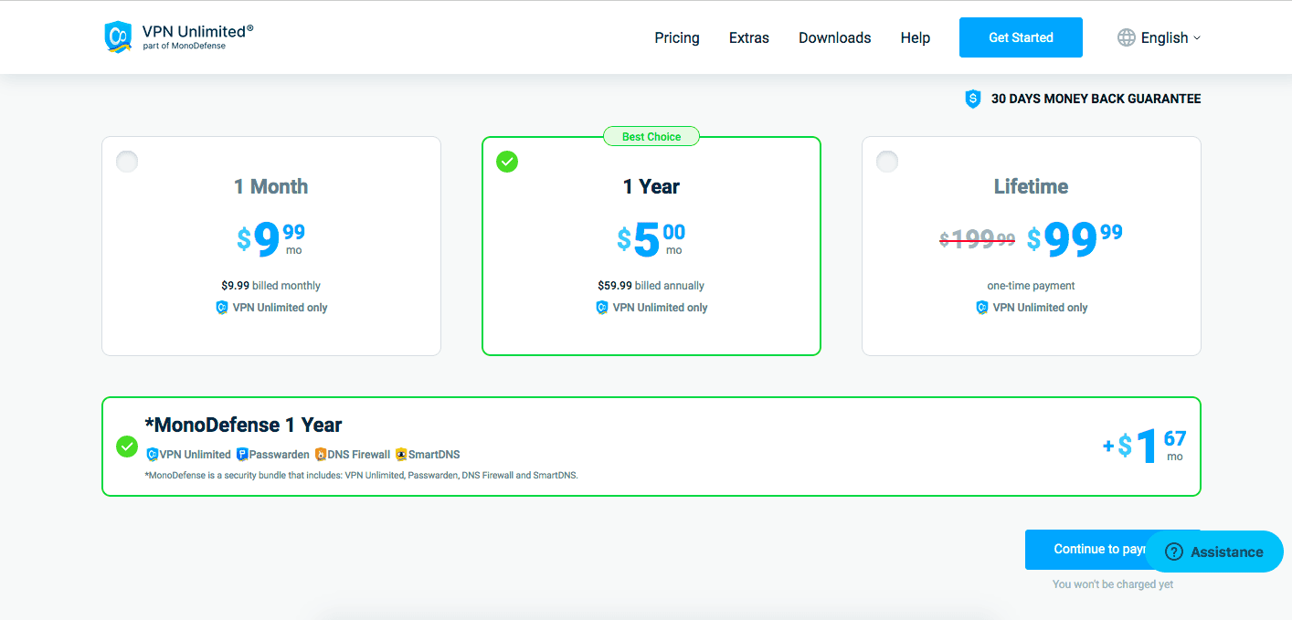This screenshot has width=1292, height=620.
Task: Click the shield icon in the Lifetime card
Action: 981,308
